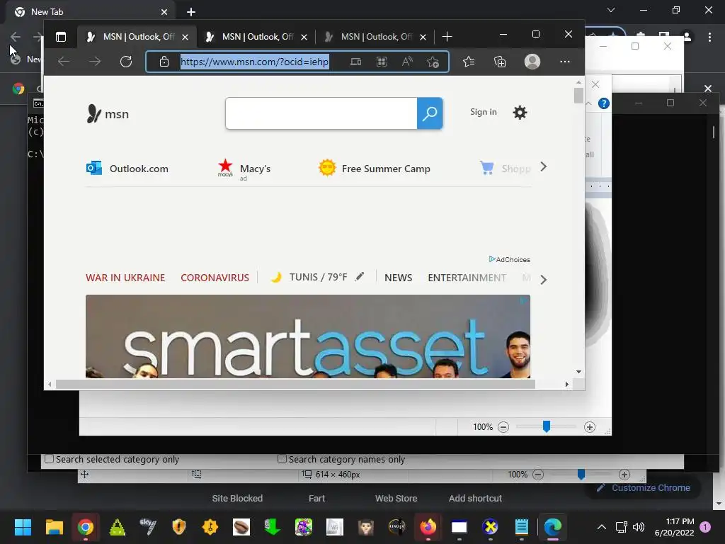The width and height of the screenshot is (725, 544).
Task: Open Web Store shortcut in Chrome
Action: (x=396, y=498)
